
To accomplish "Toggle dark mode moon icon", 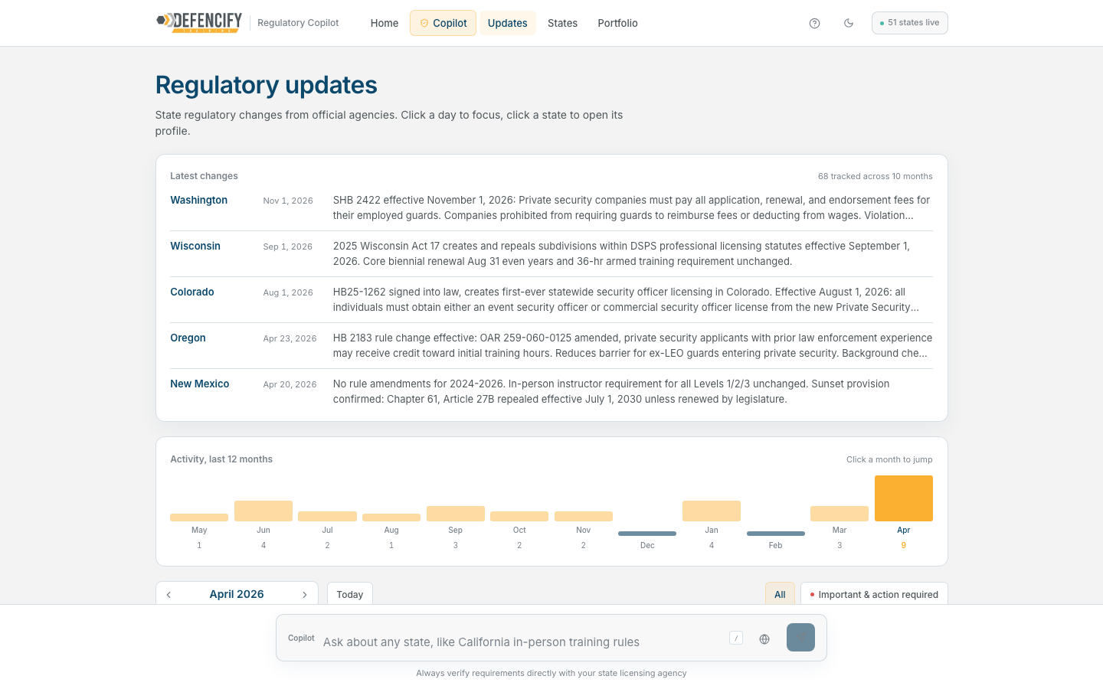I will (x=849, y=23).
